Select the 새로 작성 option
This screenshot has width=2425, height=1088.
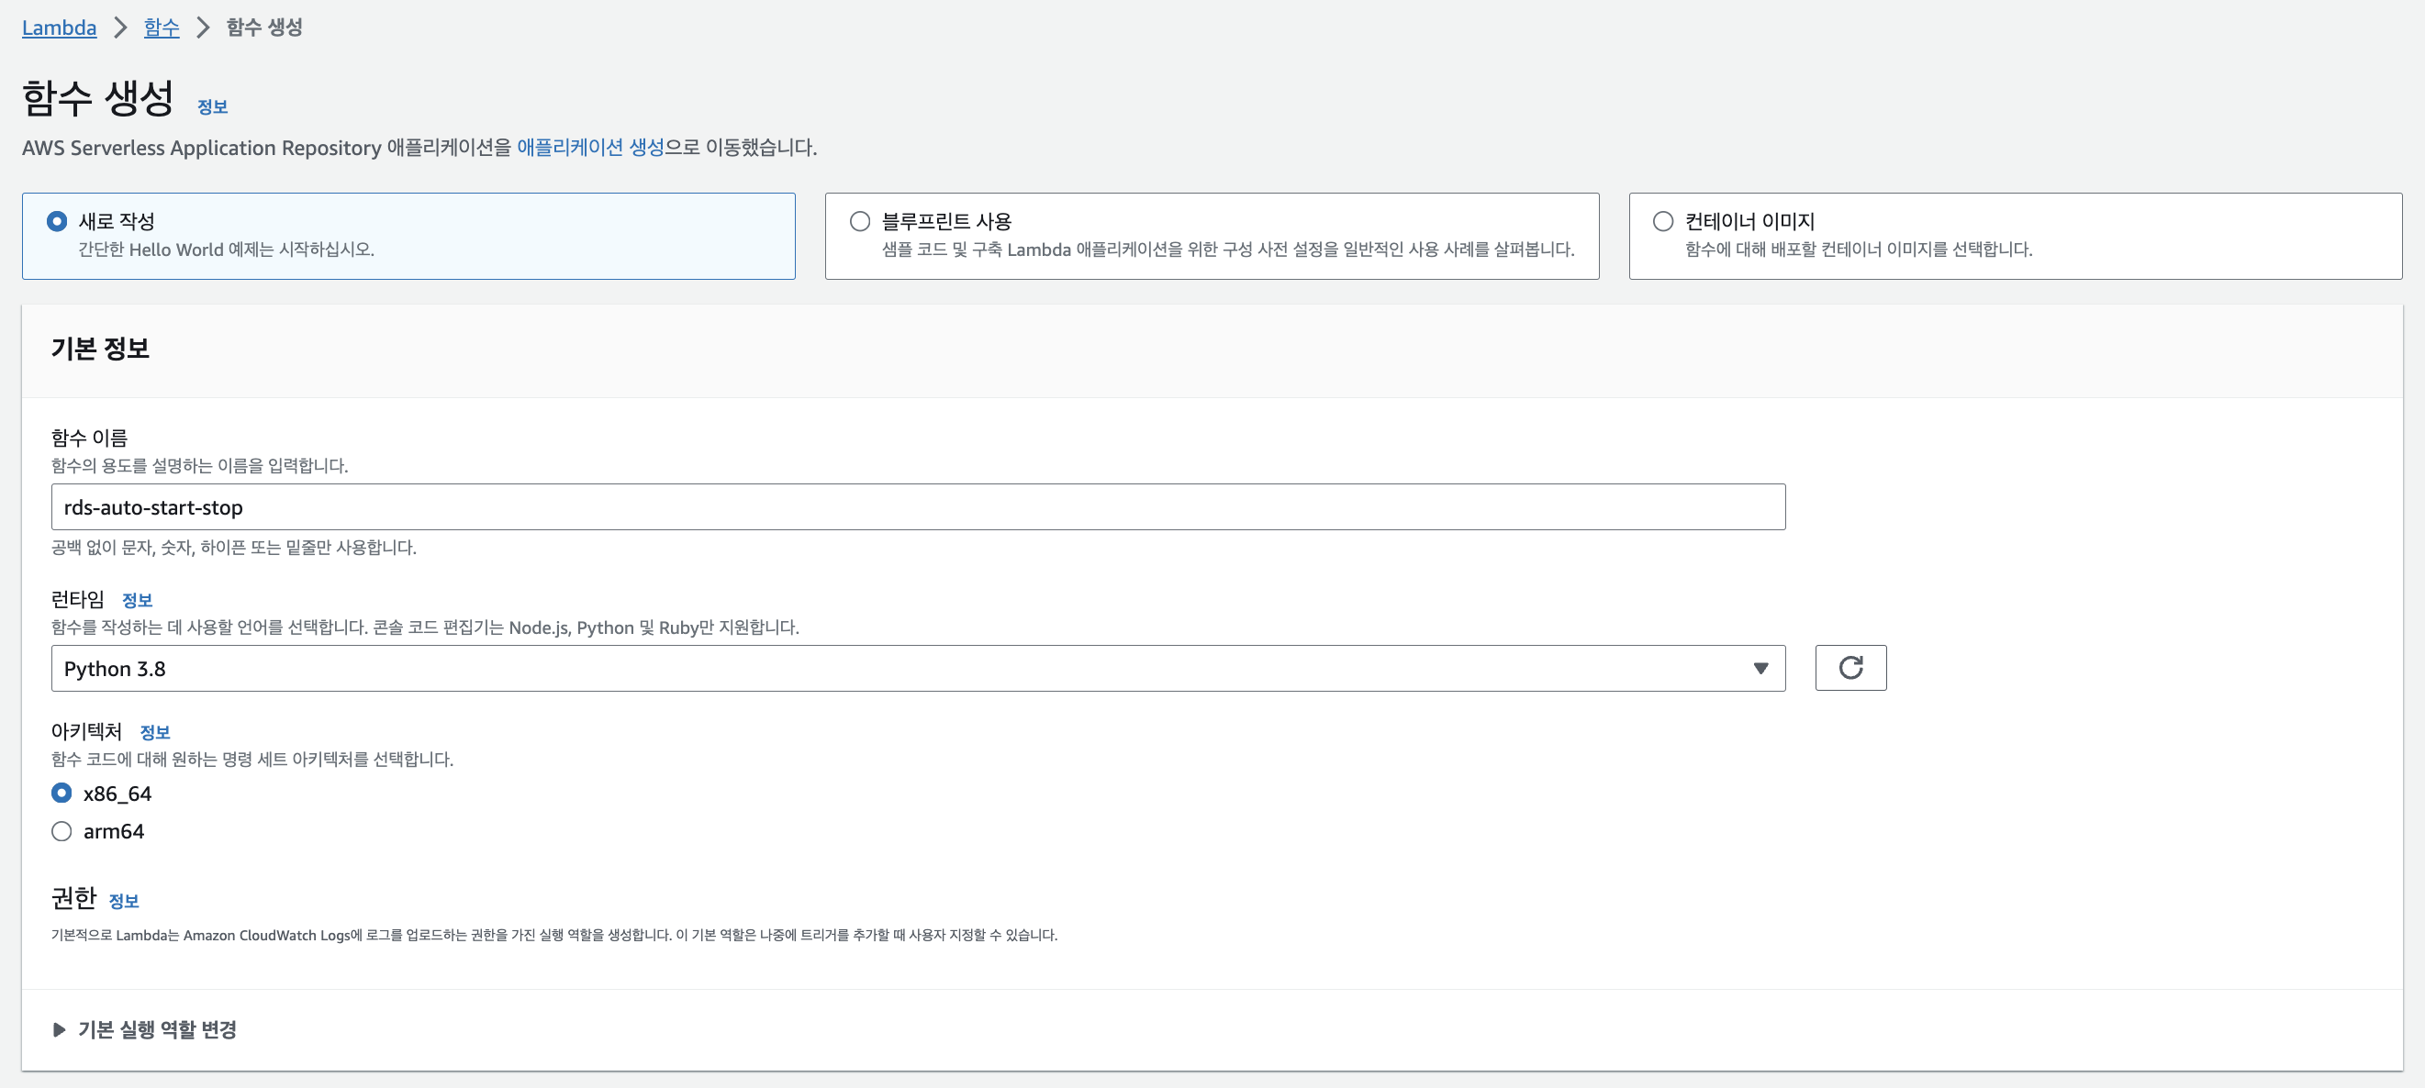click(58, 221)
